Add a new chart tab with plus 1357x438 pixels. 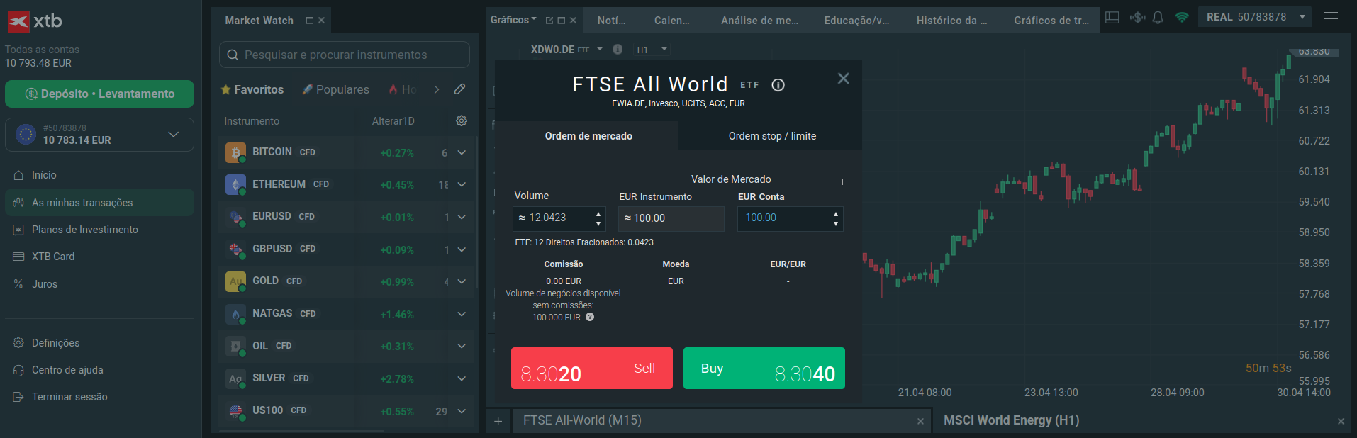tap(498, 421)
